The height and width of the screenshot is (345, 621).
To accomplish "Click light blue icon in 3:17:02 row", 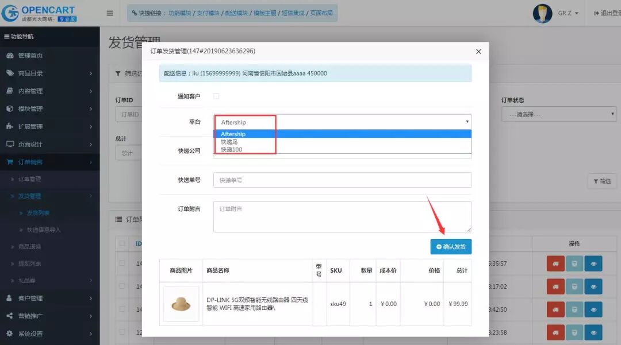I will [574, 286].
